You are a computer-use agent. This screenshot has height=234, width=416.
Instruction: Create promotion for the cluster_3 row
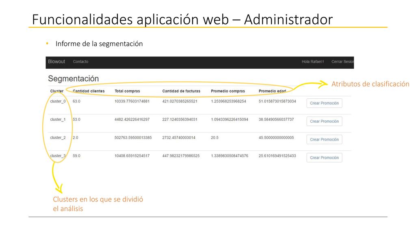coord(324,158)
